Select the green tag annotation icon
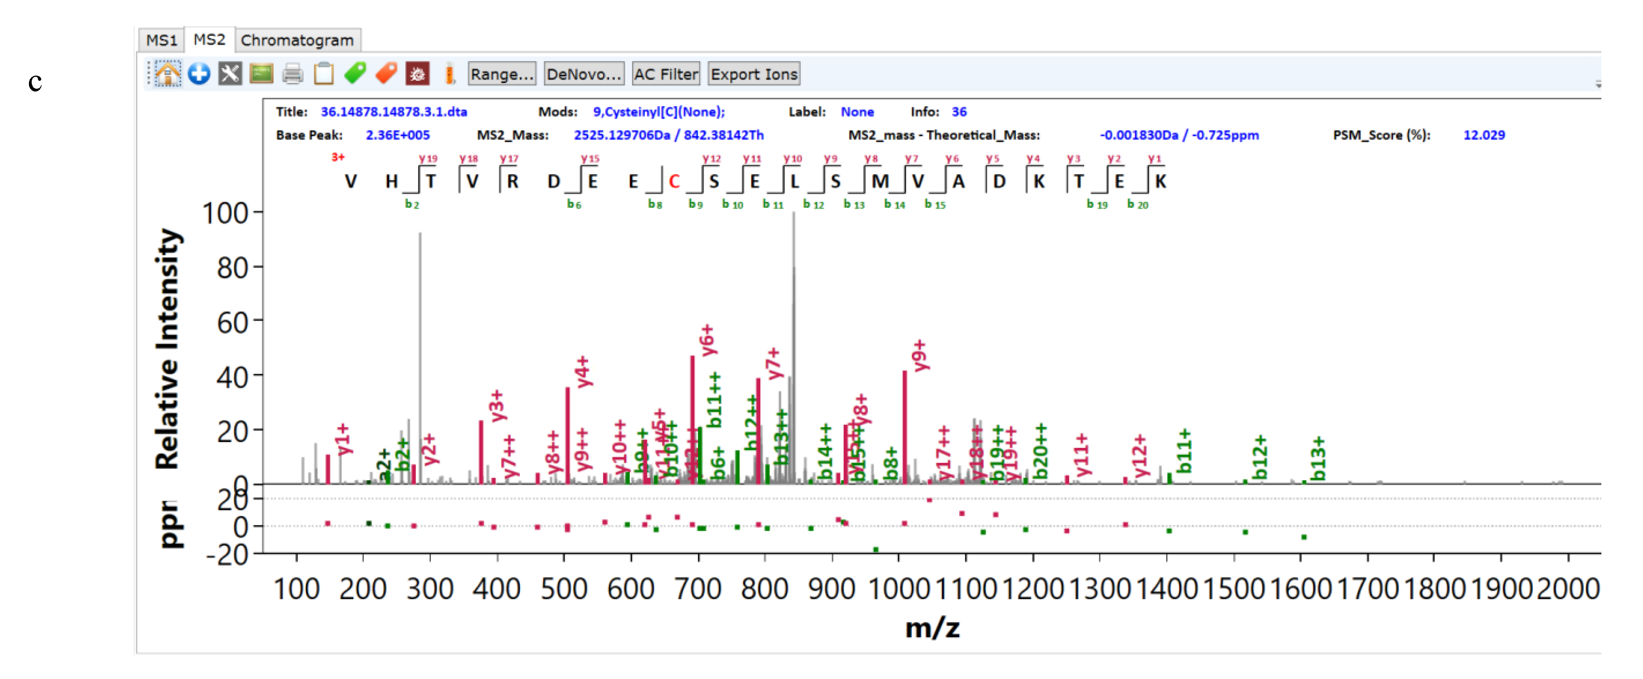Image resolution: width=1643 pixels, height=679 pixels. 355,73
